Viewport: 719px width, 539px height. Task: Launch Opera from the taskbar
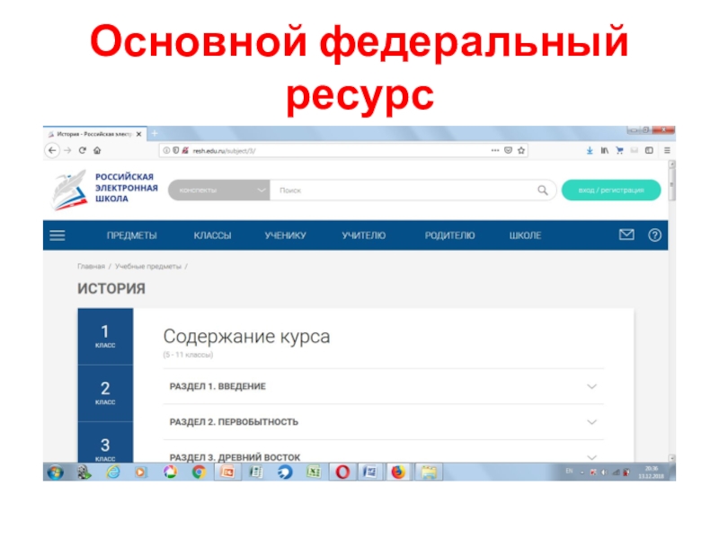pyautogui.click(x=342, y=471)
